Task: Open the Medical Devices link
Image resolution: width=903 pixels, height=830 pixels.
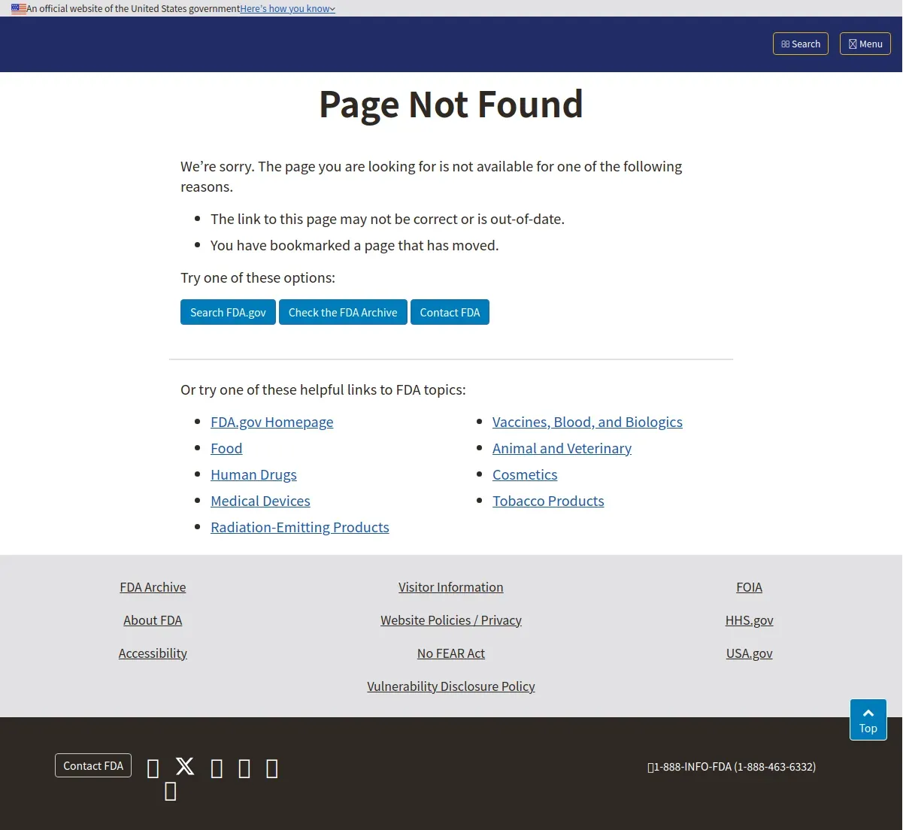Action: [260, 501]
